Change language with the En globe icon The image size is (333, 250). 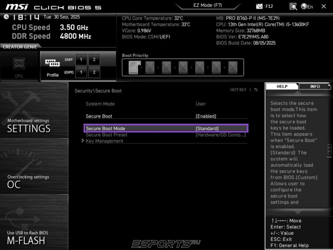point(307,6)
